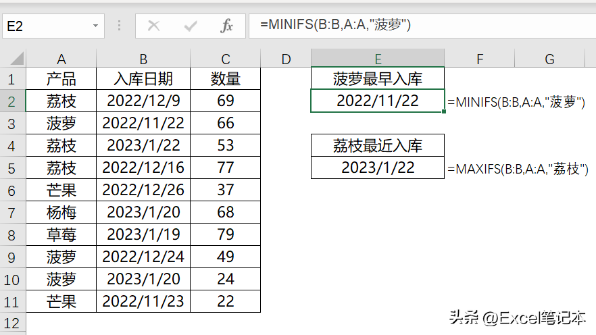Click the MAXIFS formula text beside E5
596x335 pixels.
pyautogui.click(x=518, y=169)
